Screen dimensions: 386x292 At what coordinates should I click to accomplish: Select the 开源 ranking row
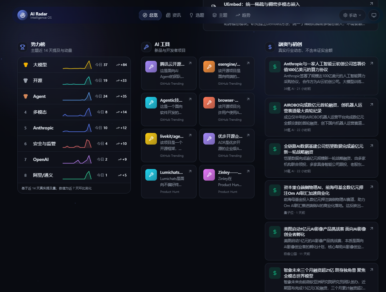[74, 80]
